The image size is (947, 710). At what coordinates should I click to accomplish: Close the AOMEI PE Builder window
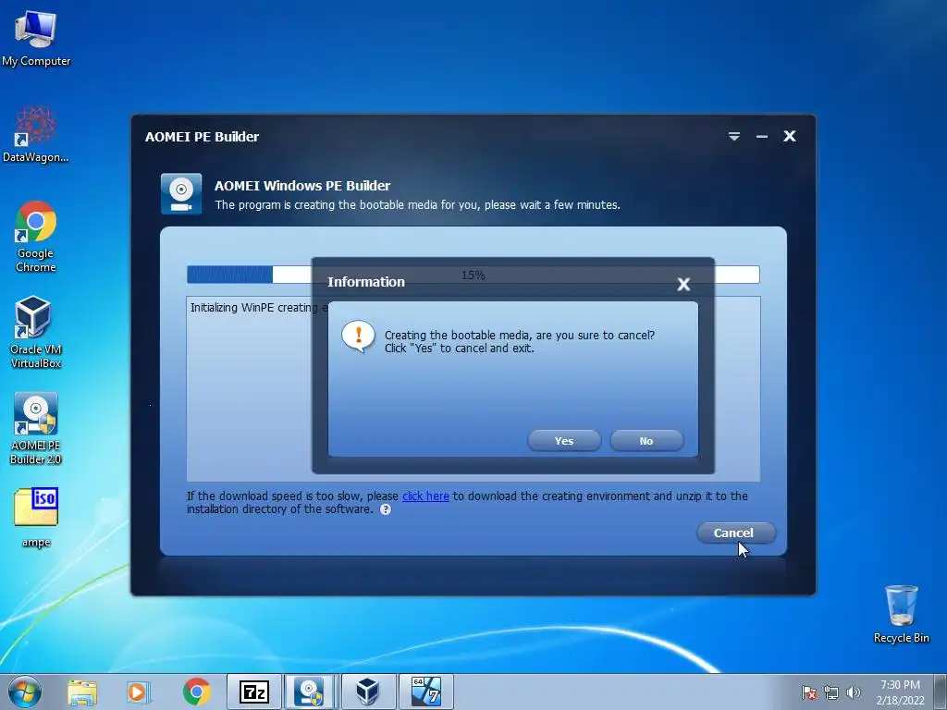click(790, 137)
